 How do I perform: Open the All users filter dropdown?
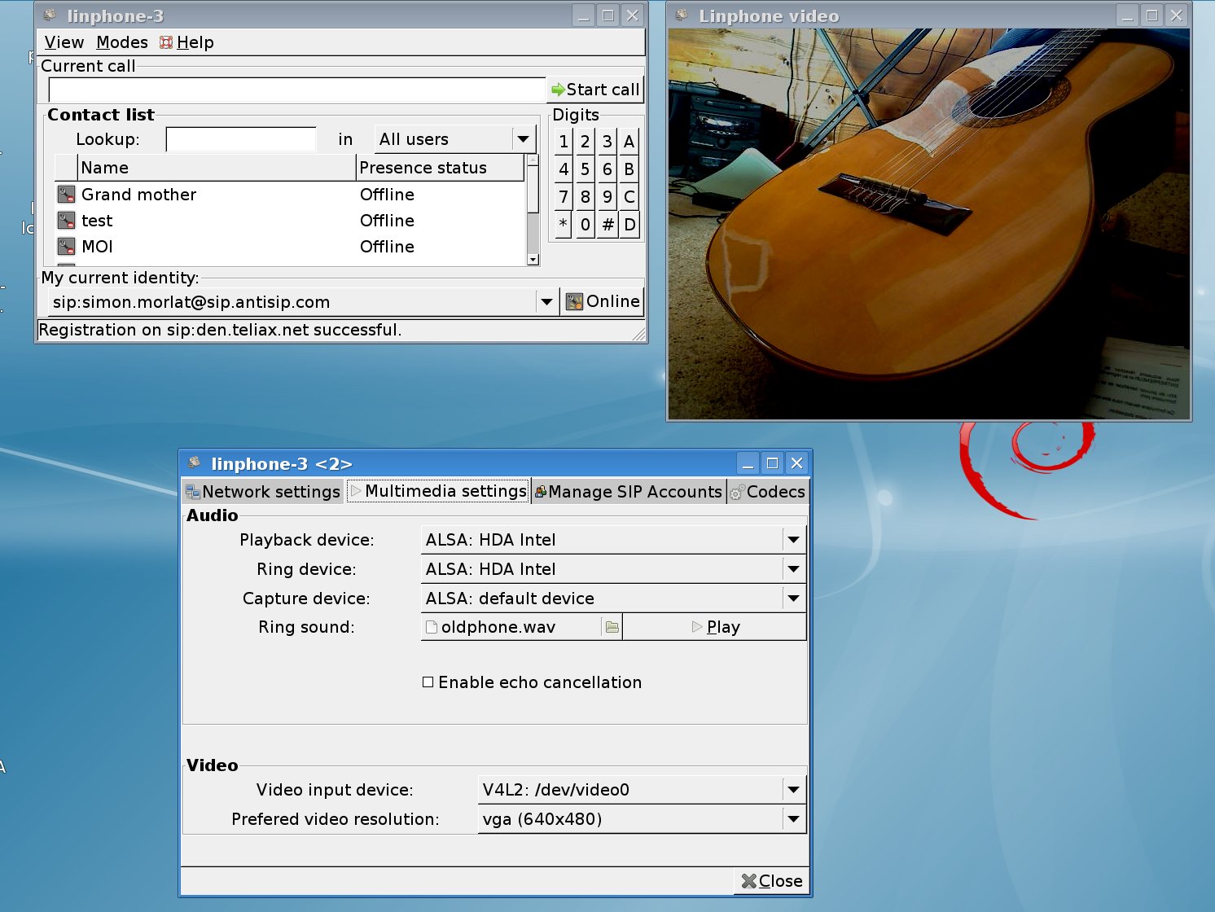455,139
